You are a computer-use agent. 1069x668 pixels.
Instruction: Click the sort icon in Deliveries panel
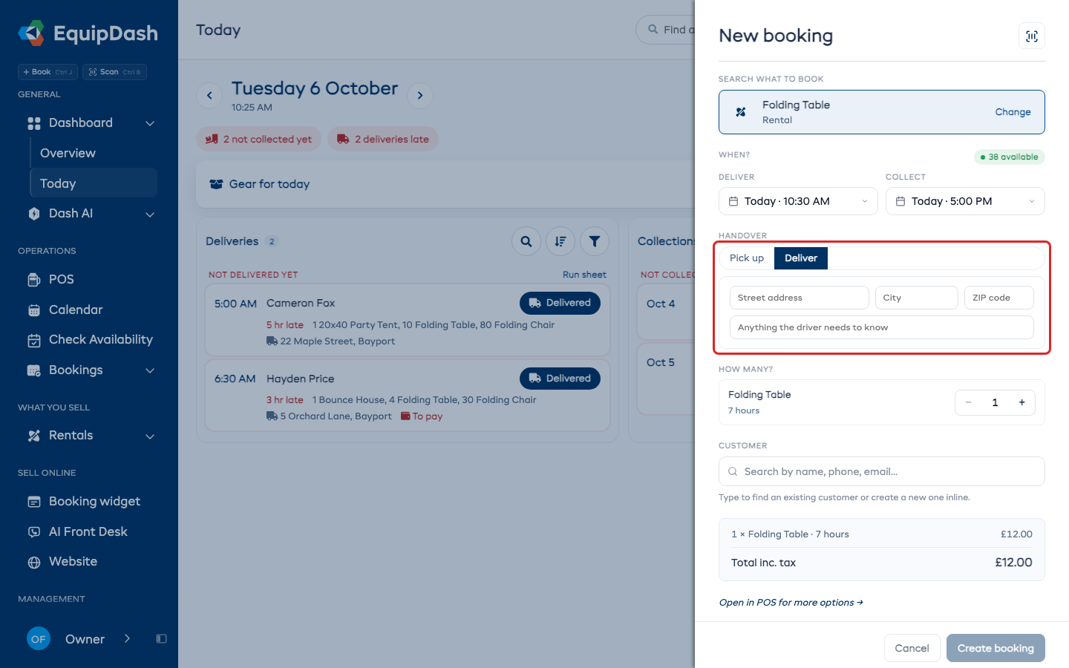tap(560, 241)
